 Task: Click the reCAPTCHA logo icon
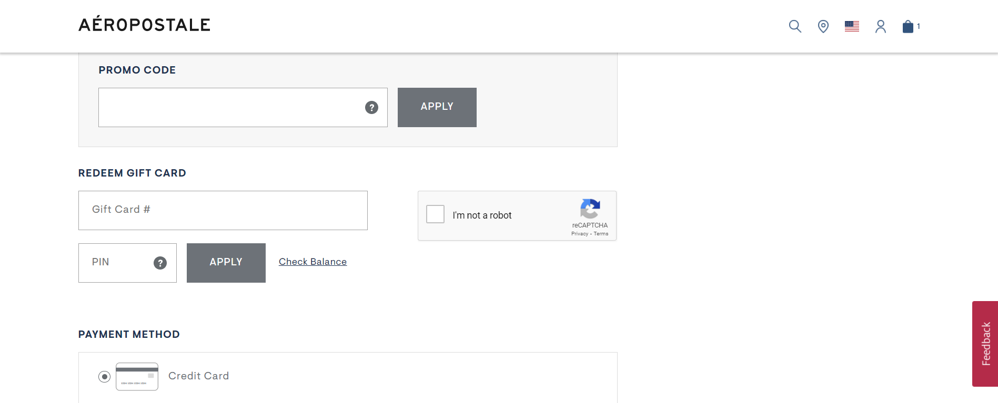coord(590,209)
